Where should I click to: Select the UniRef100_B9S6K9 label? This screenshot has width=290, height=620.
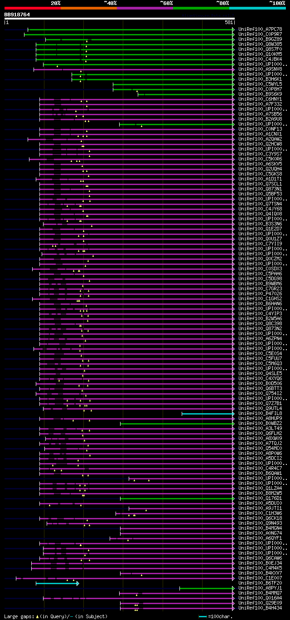point(260,94)
